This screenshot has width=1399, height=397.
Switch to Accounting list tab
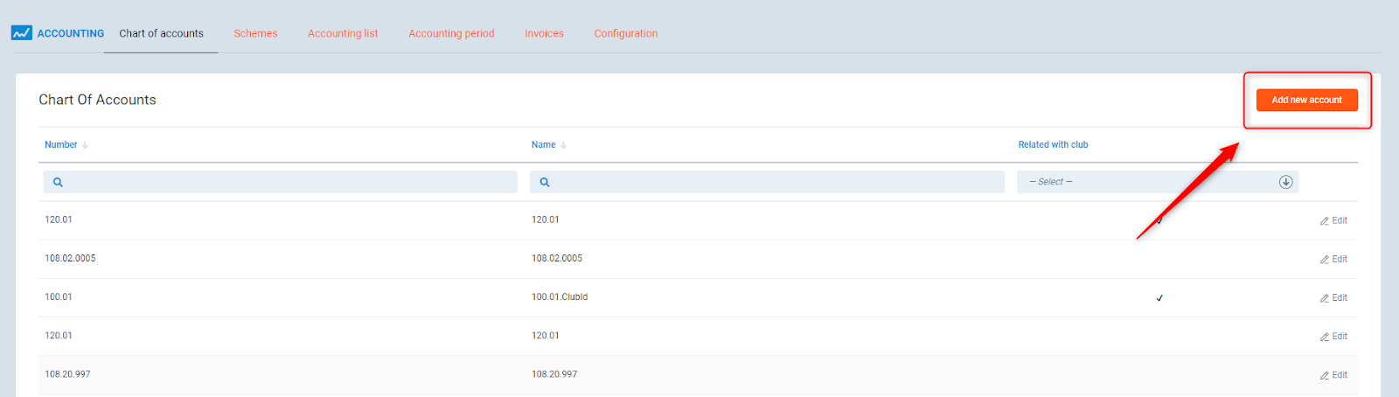[x=343, y=33]
